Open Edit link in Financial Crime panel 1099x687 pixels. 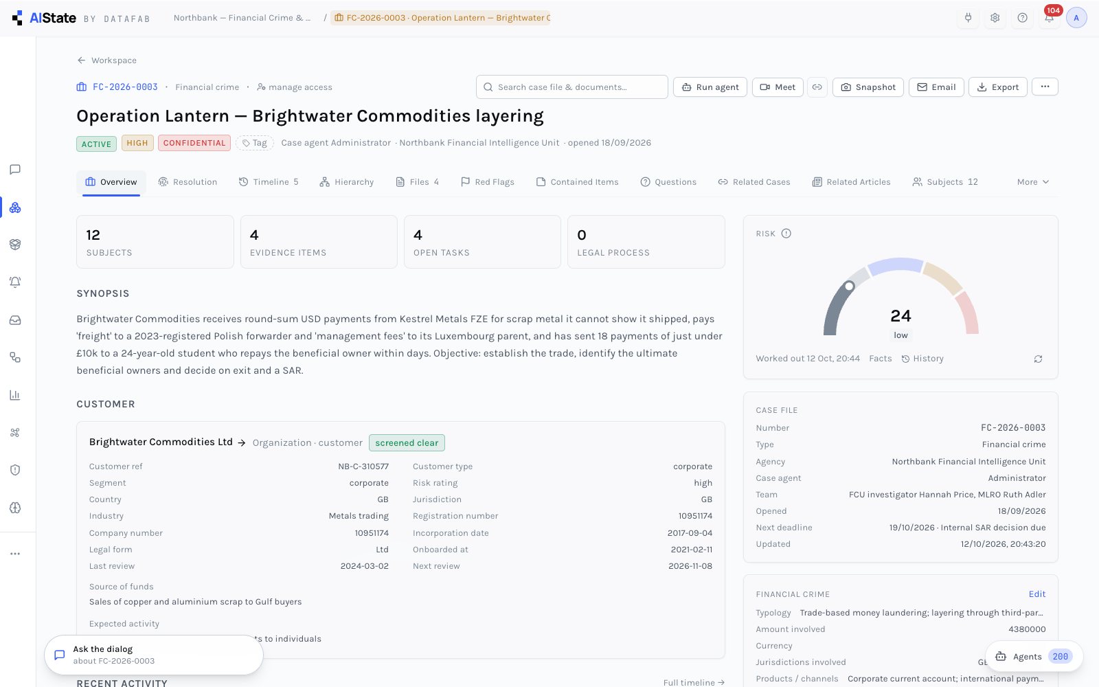tap(1037, 594)
